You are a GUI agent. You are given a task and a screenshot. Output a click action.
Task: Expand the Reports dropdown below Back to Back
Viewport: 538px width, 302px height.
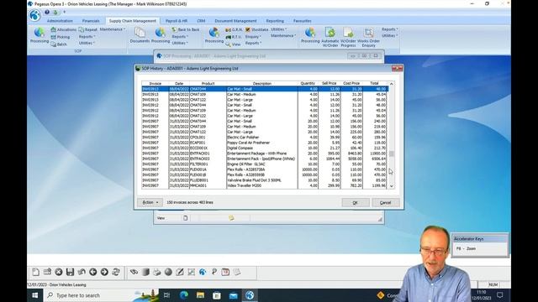180,37
